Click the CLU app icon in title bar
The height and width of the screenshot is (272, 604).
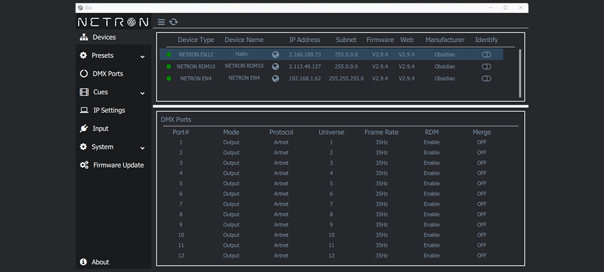pyautogui.click(x=80, y=8)
